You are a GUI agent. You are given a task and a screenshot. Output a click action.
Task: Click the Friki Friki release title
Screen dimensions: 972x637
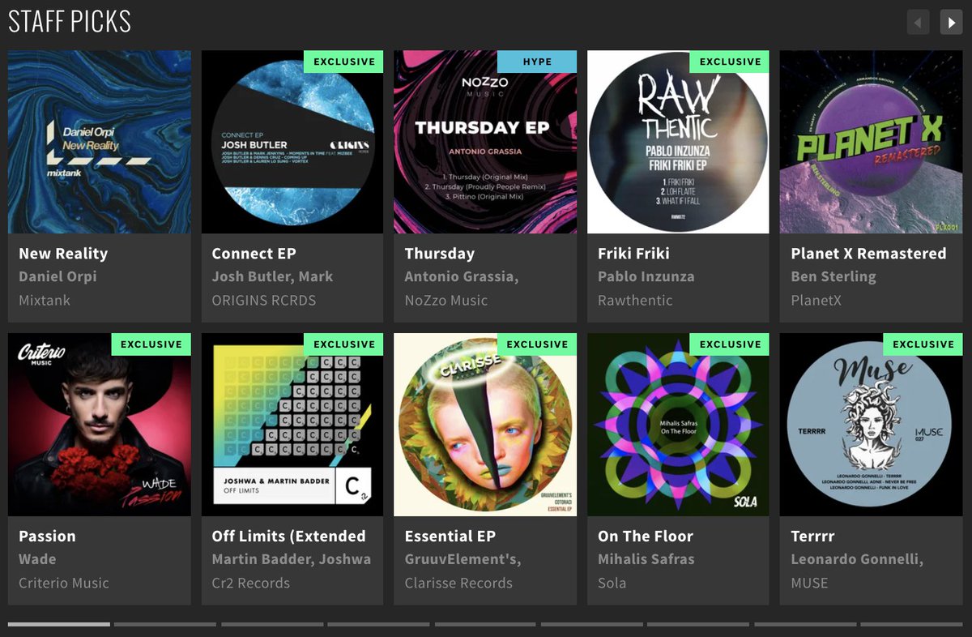pyautogui.click(x=633, y=254)
